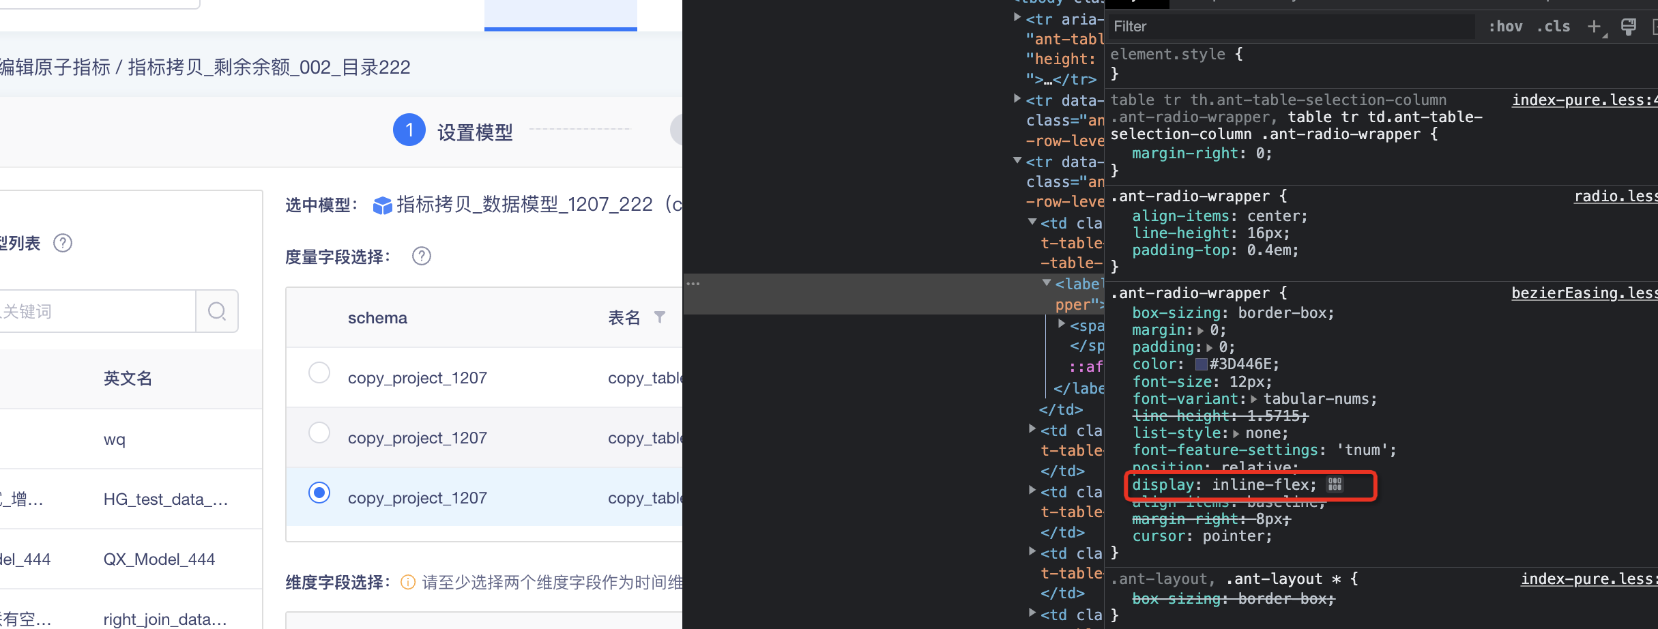
Task: Click the 设置模型 step indicator
Action: pos(409,130)
